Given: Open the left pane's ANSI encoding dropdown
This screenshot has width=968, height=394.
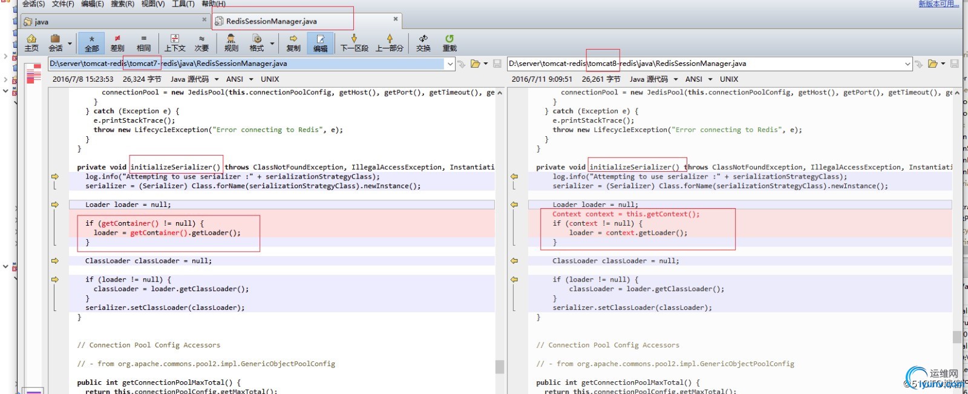Looking at the screenshot, I should tap(250, 79).
